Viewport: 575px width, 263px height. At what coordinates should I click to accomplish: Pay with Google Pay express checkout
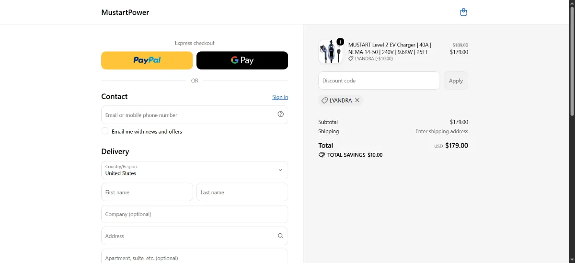242,60
